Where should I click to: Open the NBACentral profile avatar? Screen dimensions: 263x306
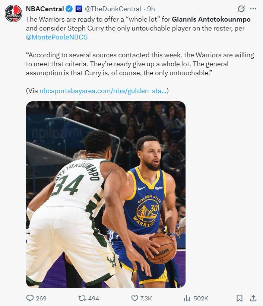[x=13, y=13]
